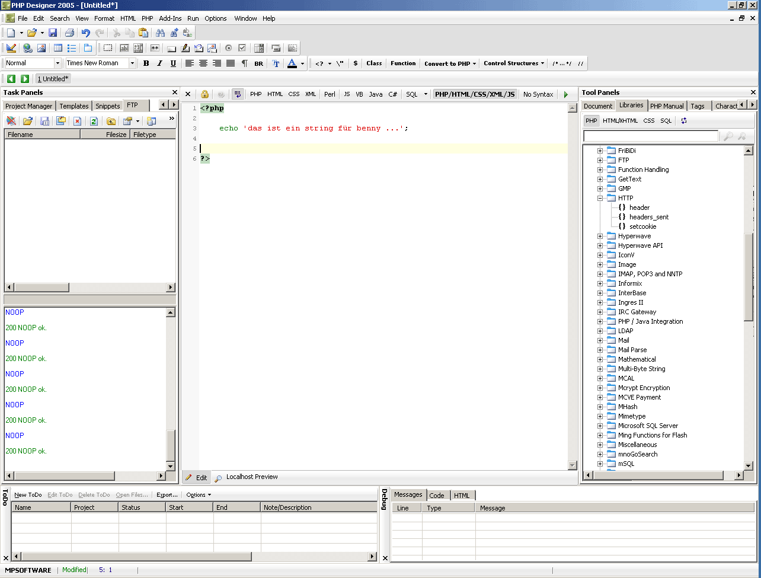Screen dimensions: 761x578
Task: Click the New ToDo button
Action: pyautogui.click(x=28, y=495)
